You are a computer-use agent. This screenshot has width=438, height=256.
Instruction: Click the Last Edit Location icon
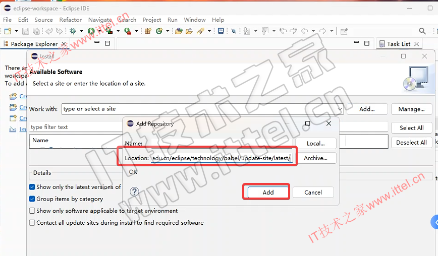[x=283, y=31]
